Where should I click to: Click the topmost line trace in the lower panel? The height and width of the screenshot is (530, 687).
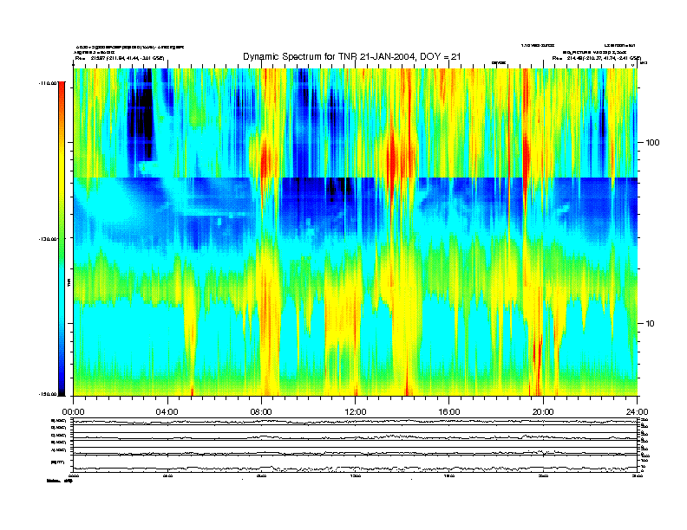point(355,422)
